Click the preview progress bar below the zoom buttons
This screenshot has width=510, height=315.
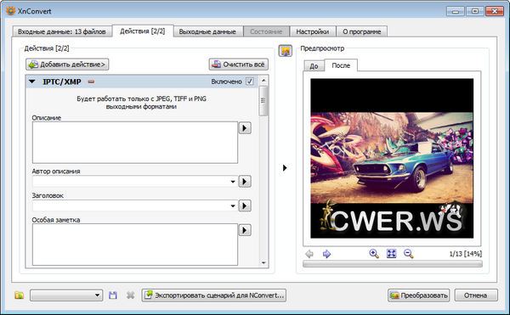point(392,264)
